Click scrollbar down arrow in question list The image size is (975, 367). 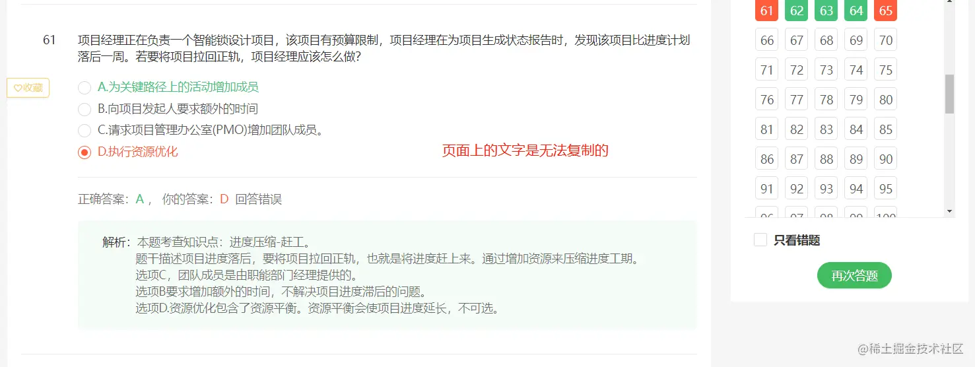[x=950, y=211]
